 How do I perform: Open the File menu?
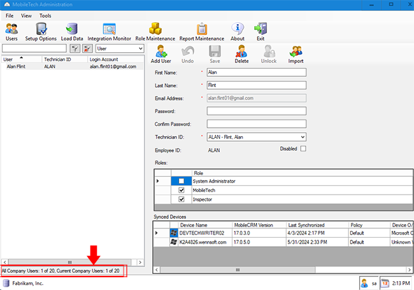pyautogui.click(x=10, y=15)
